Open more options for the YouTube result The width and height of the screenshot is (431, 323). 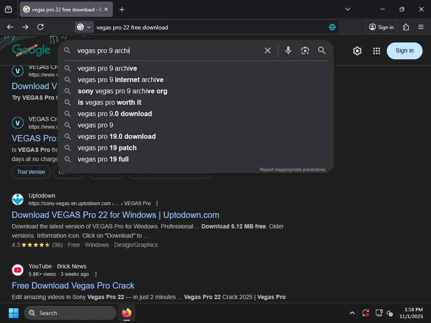pos(96,274)
